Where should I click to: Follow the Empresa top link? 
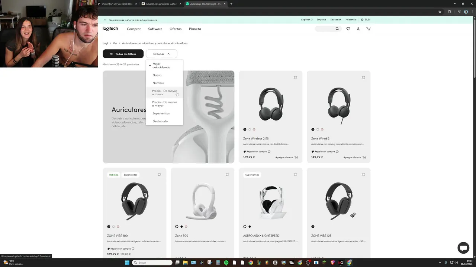pyautogui.click(x=321, y=20)
